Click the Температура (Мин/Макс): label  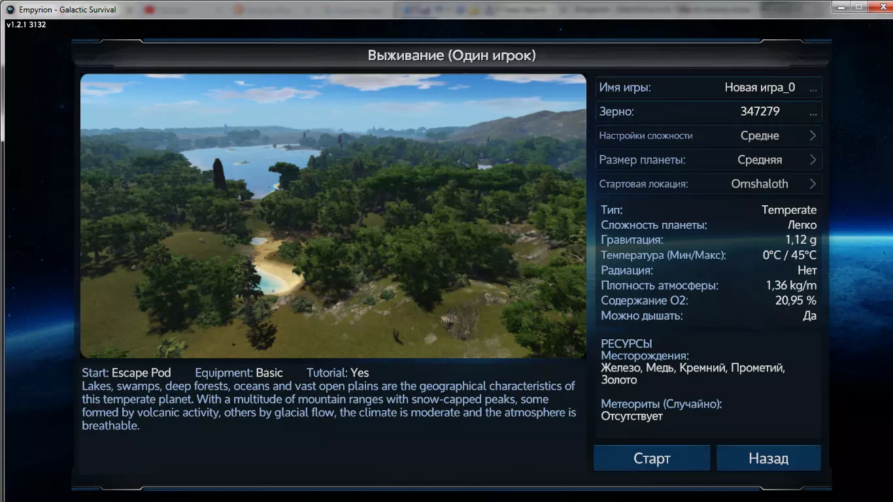tap(664, 256)
